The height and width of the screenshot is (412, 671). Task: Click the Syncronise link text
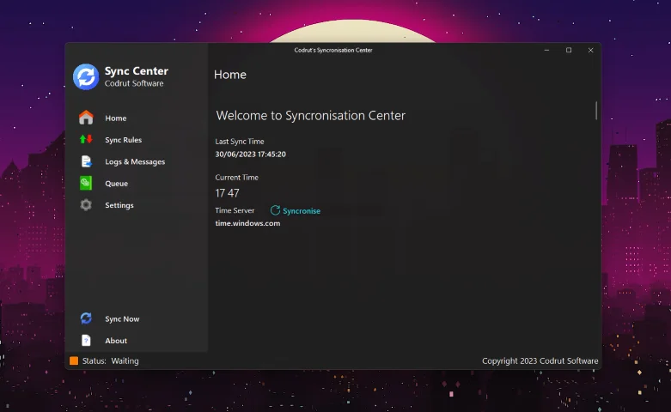pyautogui.click(x=302, y=211)
